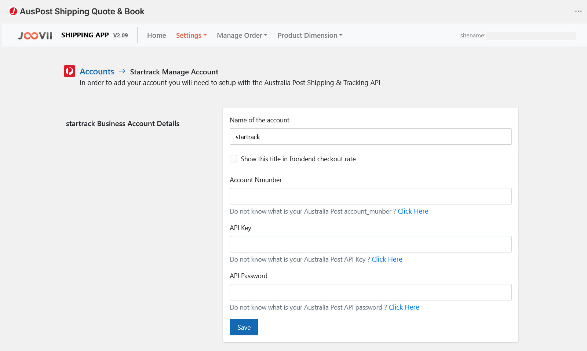Click Here link for account number help
587x351 pixels.
(x=413, y=211)
